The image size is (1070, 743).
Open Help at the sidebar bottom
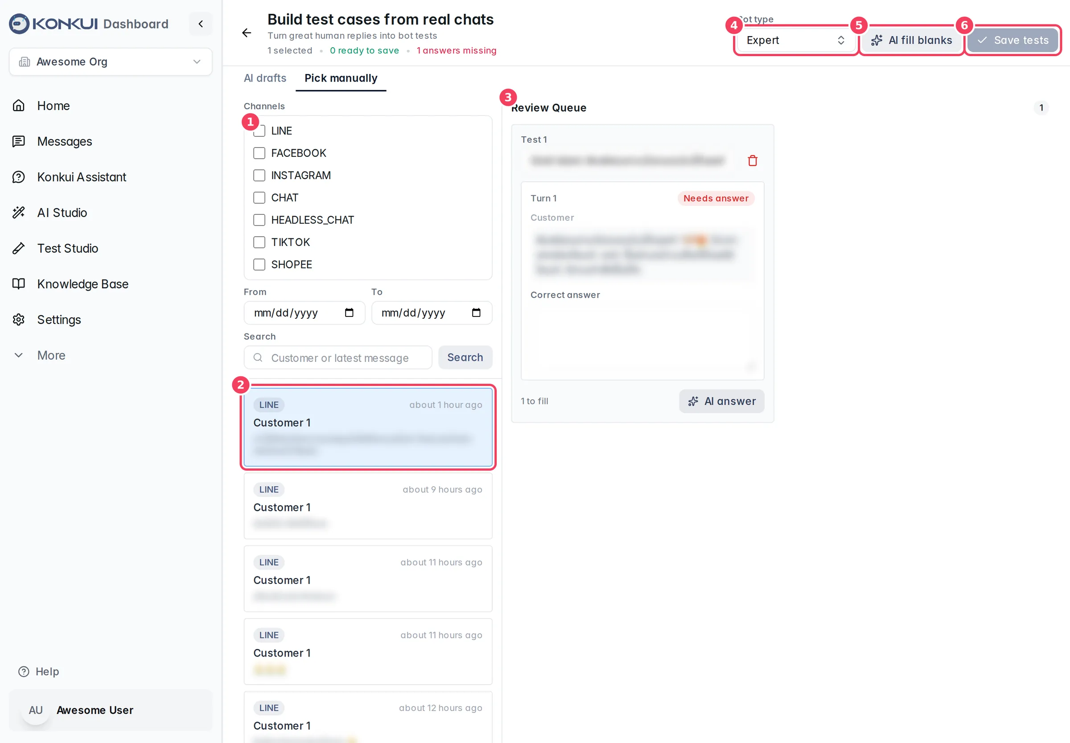(x=39, y=671)
